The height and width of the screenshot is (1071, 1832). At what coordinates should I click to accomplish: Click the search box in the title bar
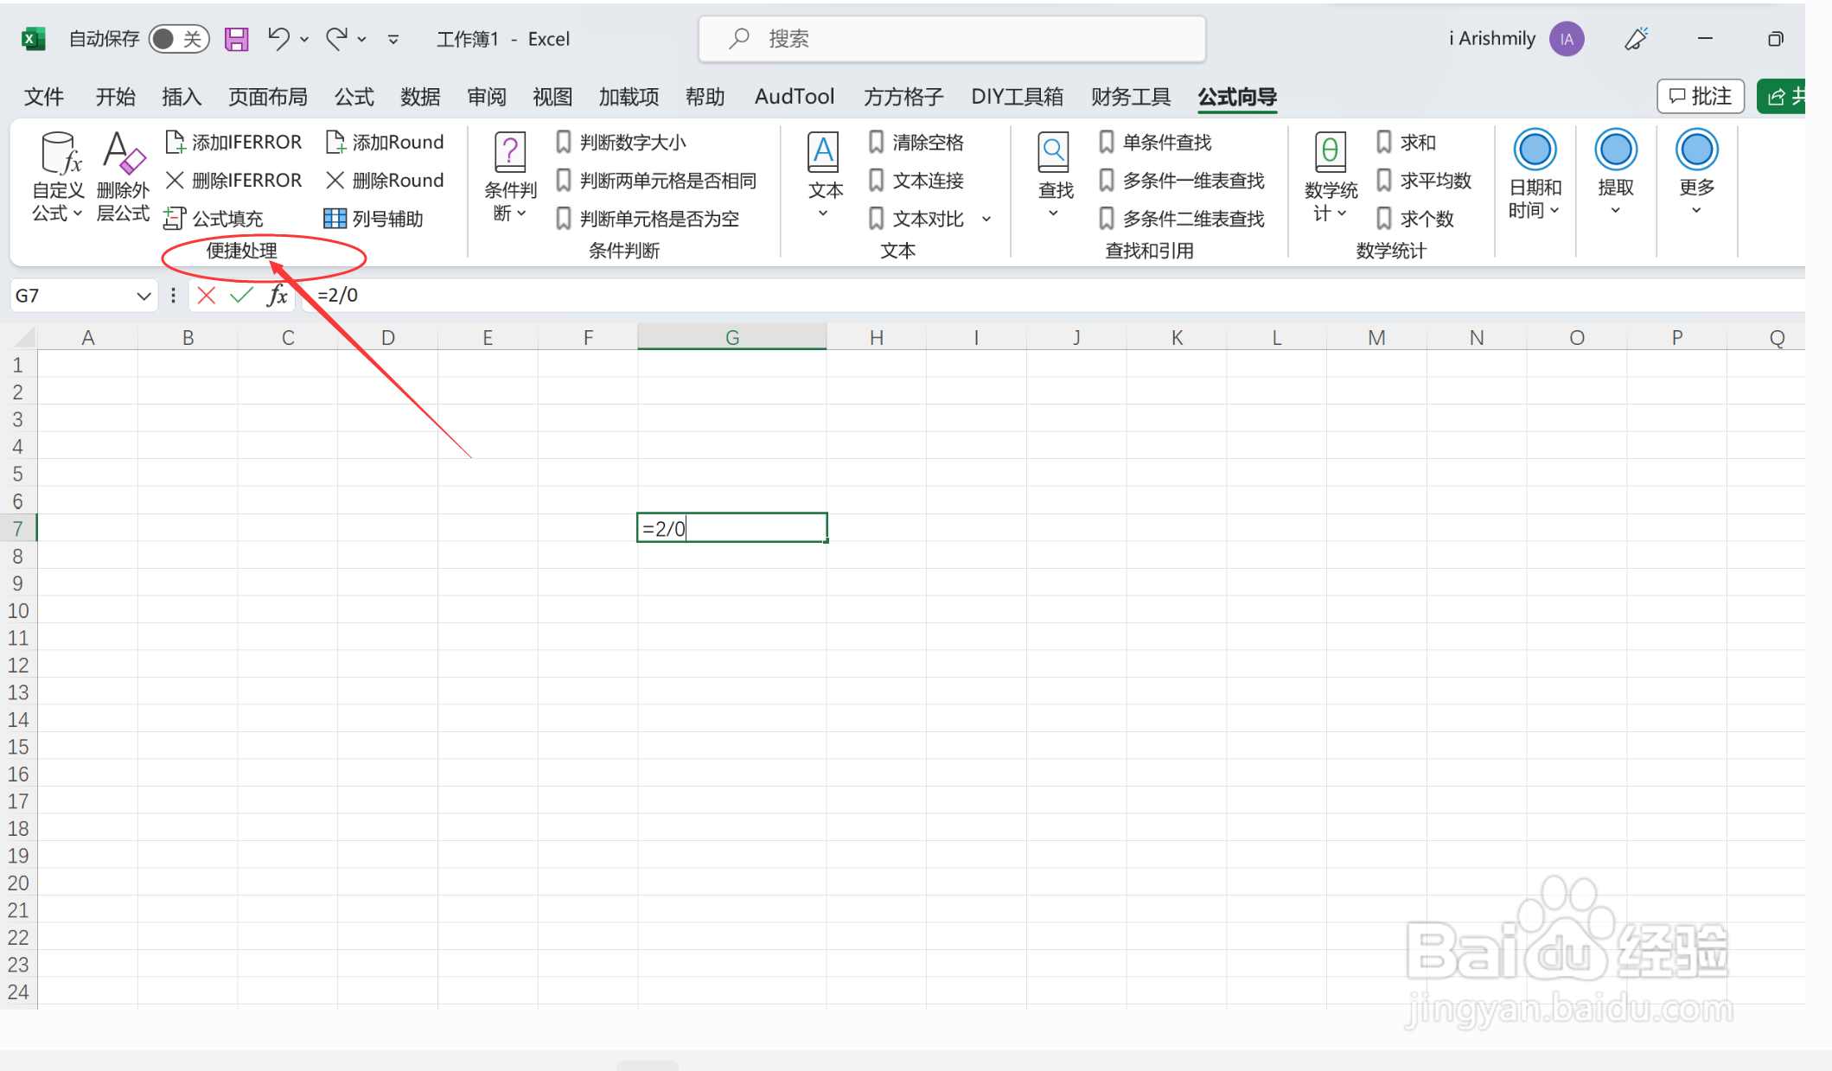point(952,39)
